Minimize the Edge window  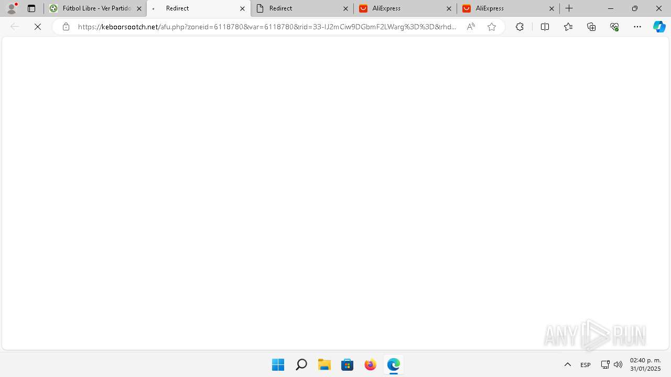pyautogui.click(x=611, y=8)
